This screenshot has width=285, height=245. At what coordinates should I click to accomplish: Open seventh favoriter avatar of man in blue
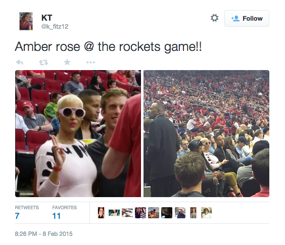tap(180, 213)
